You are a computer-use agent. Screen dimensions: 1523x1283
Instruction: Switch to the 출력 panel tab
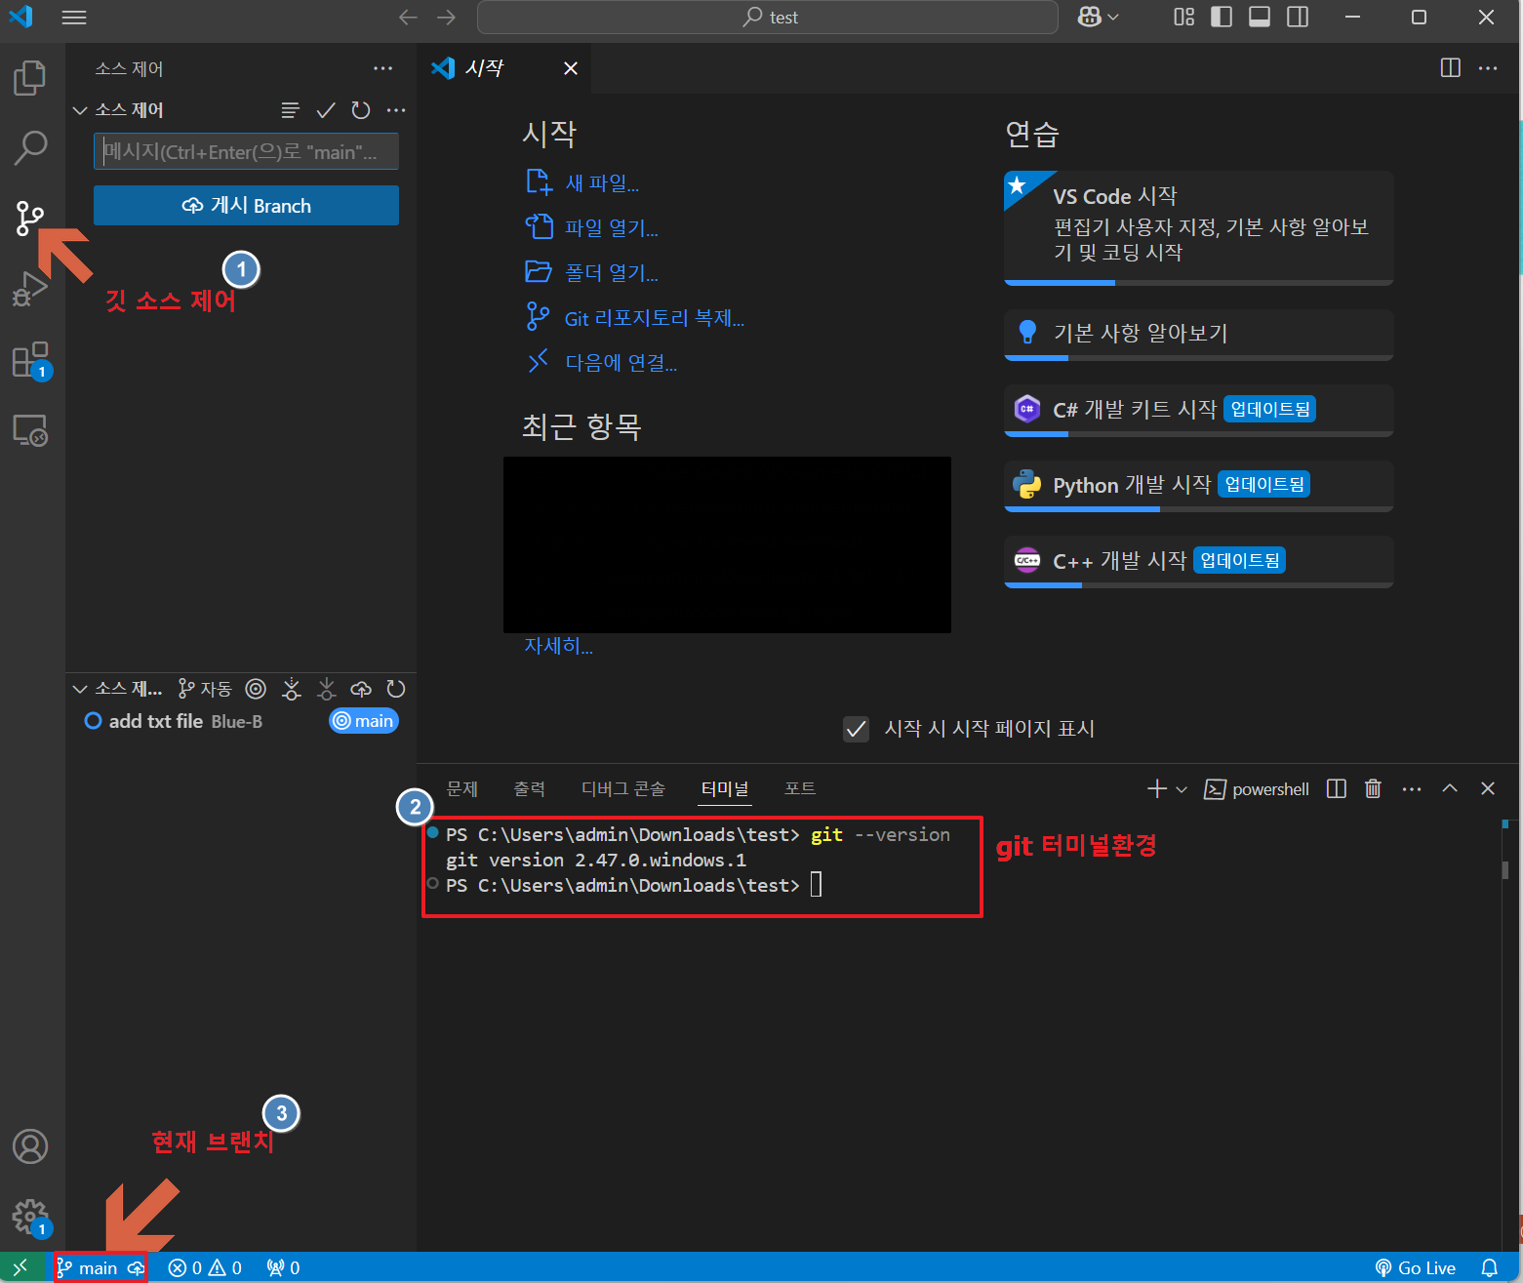(x=530, y=788)
